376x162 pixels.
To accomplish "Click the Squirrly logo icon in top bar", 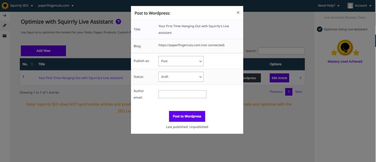I will 5,5.
